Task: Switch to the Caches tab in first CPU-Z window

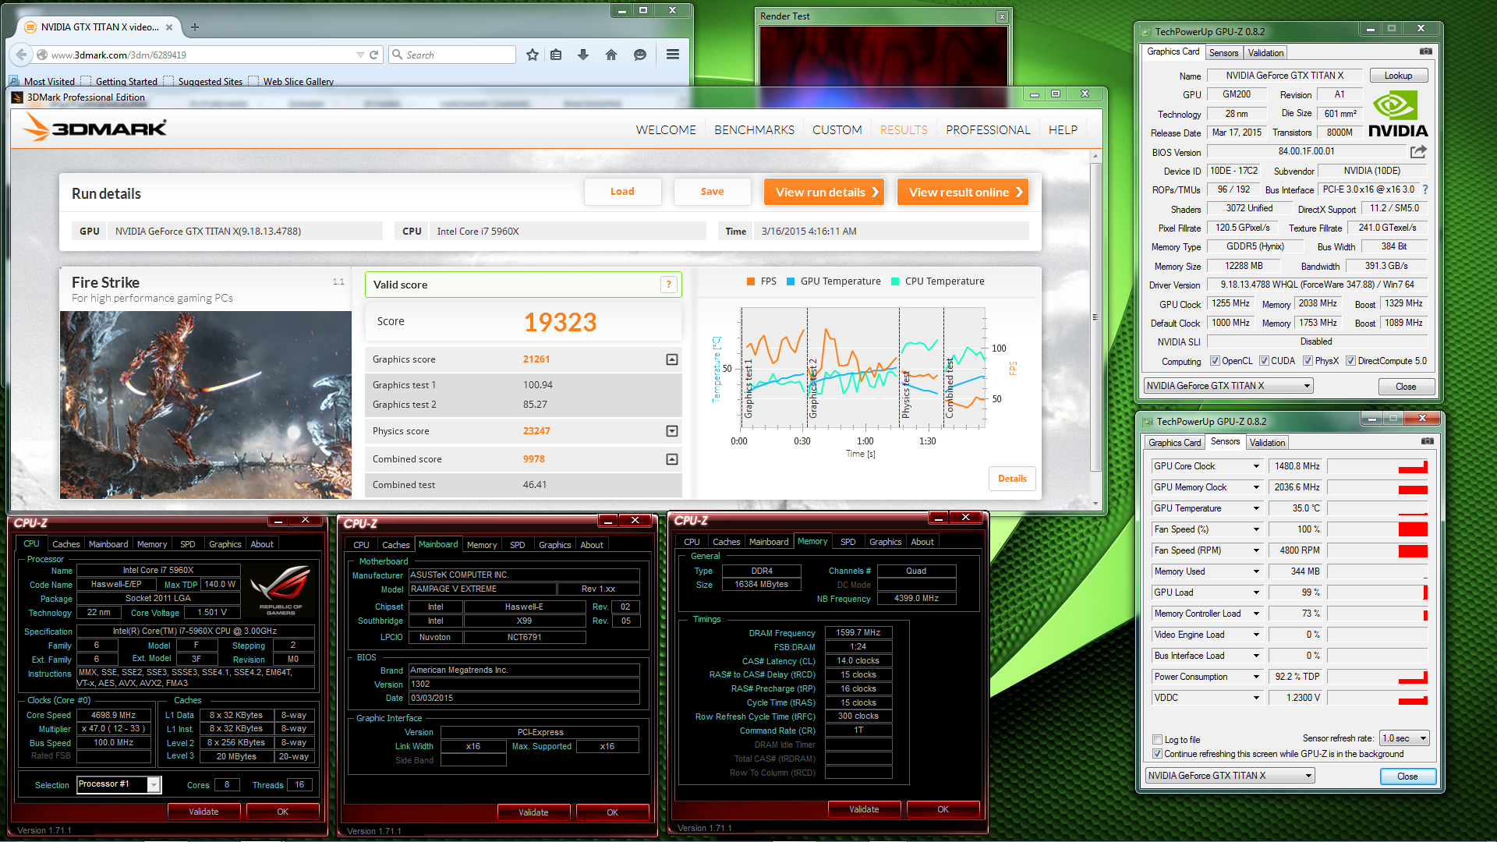Action: pyautogui.click(x=66, y=544)
